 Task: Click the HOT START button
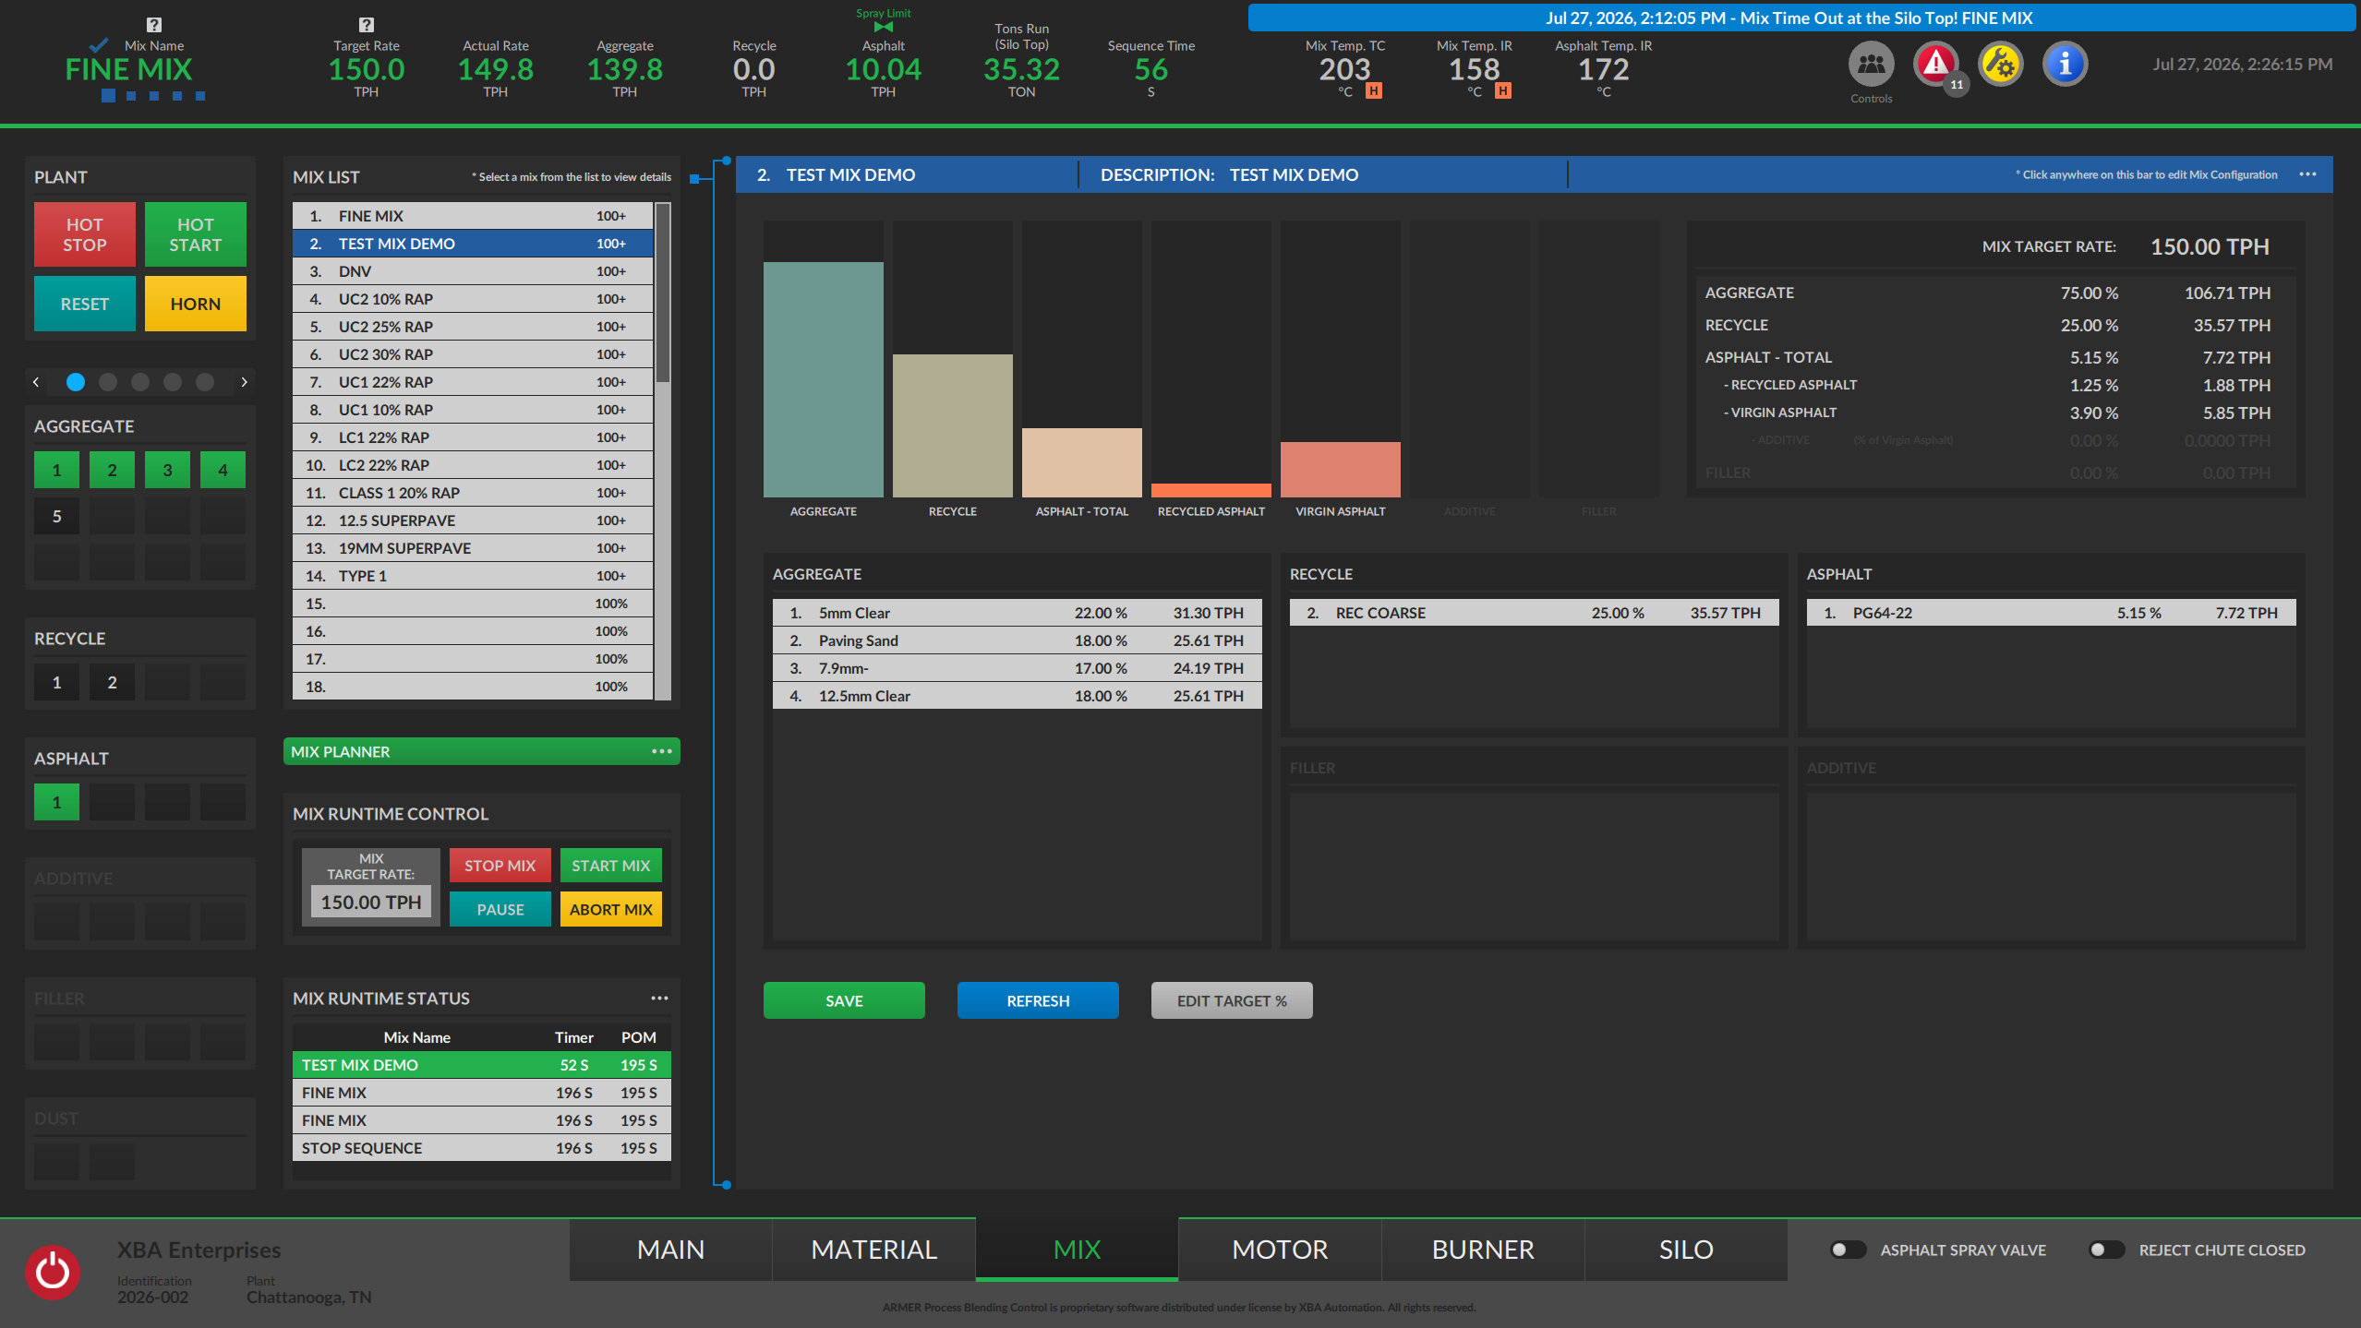point(195,234)
